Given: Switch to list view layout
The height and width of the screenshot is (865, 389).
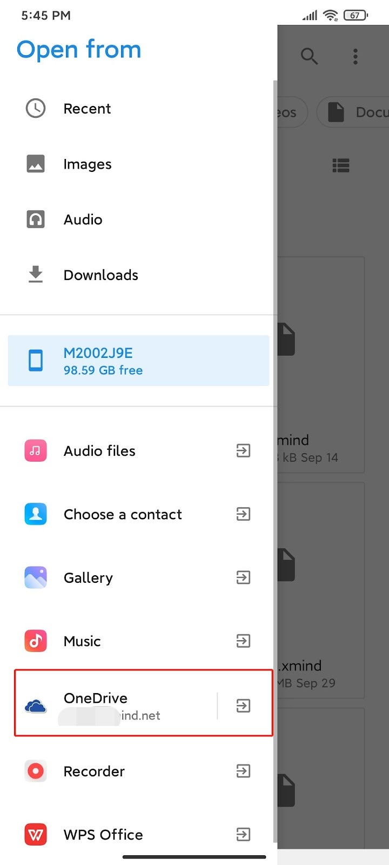Looking at the screenshot, I should 341,165.
